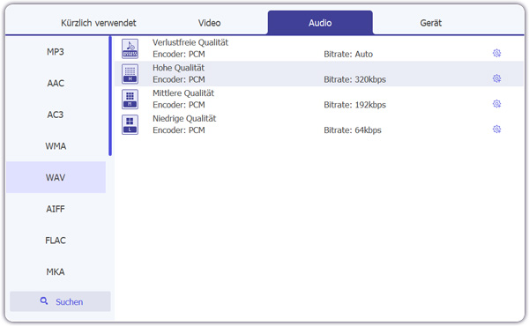Open settings gear for Verlustfreie Qualität
The width and height of the screenshot is (529, 326).
coord(496,53)
